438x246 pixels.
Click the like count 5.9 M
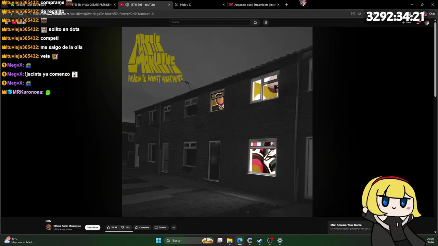(x=114, y=228)
